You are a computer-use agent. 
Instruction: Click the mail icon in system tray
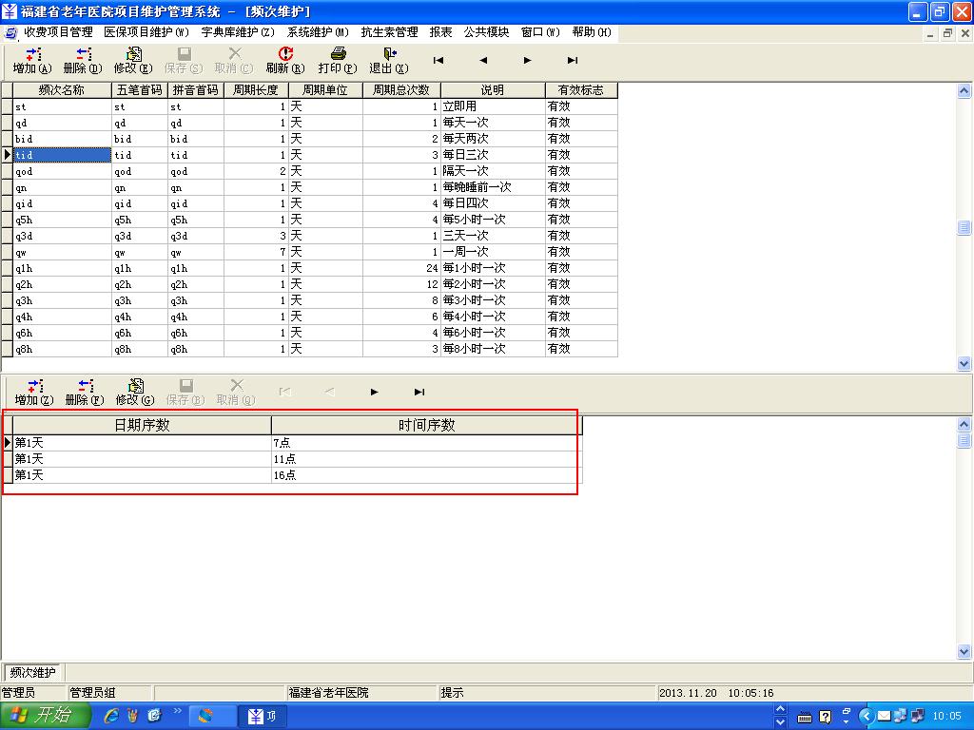point(884,717)
